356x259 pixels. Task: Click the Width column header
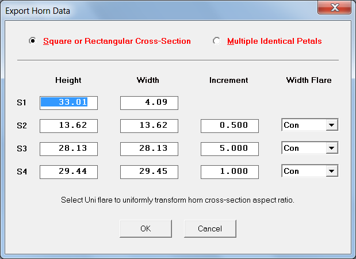(148, 80)
